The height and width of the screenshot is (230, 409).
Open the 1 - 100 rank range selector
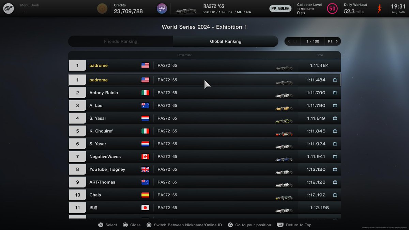tap(313, 41)
